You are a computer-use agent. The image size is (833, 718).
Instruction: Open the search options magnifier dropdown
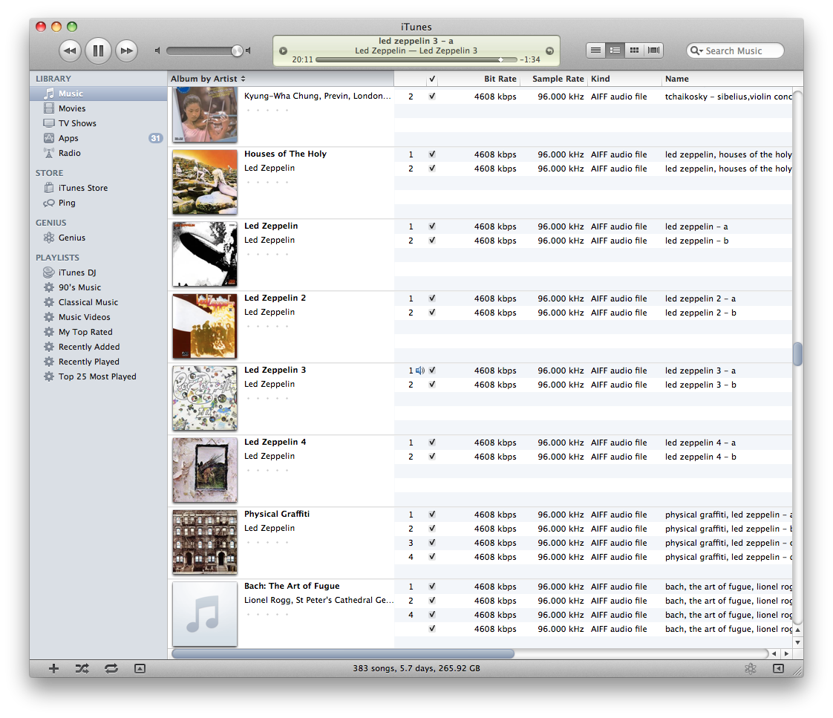pos(696,50)
